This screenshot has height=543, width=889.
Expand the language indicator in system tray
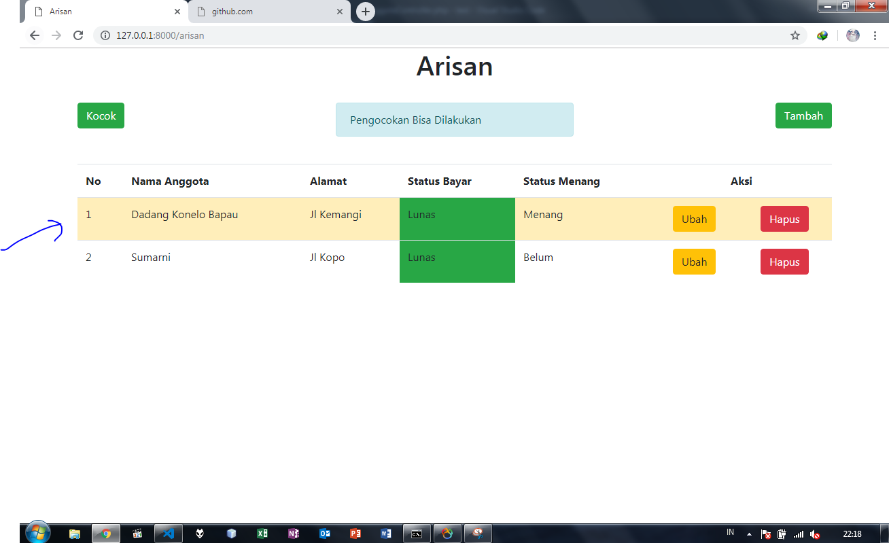(730, 532)
